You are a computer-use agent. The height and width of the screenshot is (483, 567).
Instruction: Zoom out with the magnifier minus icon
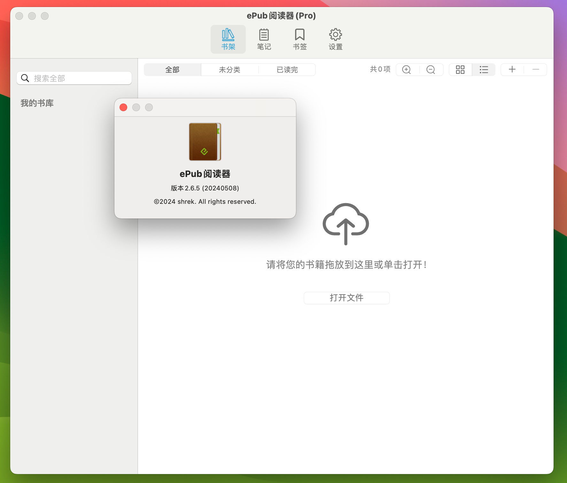(x=431, y=70)
